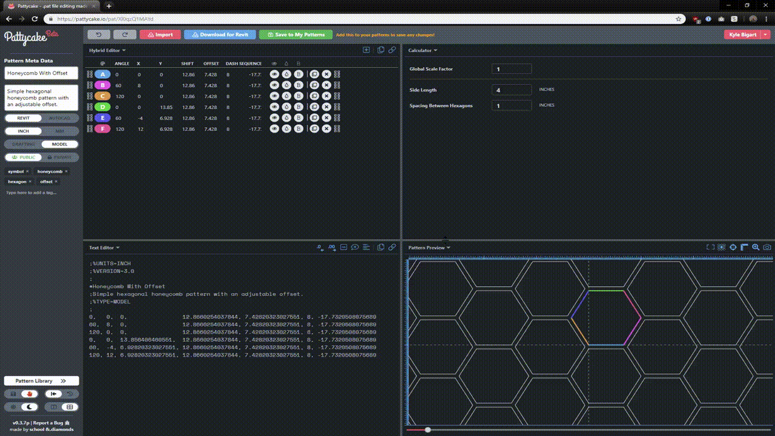775x436 pixels.
Task: Expand the Kyle Bigart account menu arrow
Action: click(x=766, y=35)
